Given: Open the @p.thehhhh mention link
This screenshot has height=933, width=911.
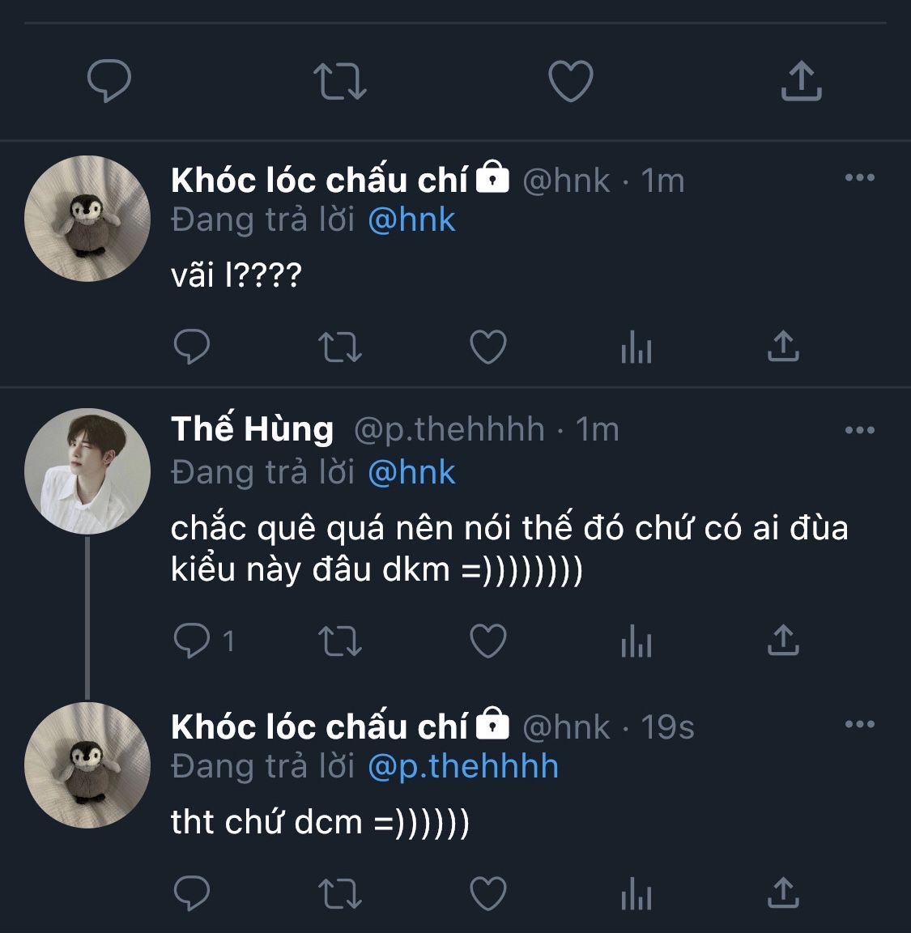Looking at the screenshot, I should (x=462, y=766).
